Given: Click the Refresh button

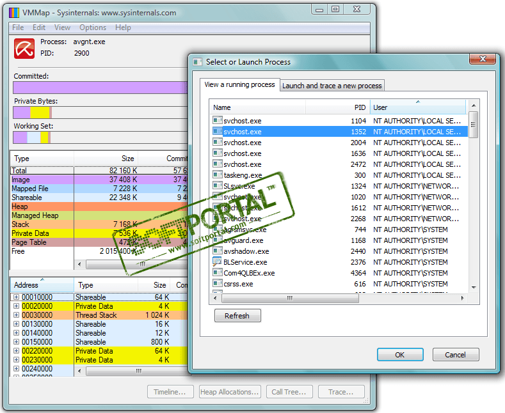Looking at the screenshot, I should pos(237,316).
